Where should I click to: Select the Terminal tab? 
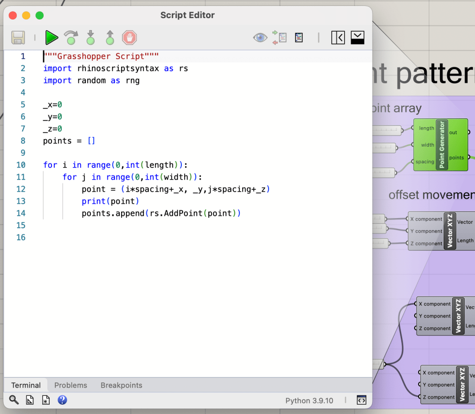tap(26, 385)
